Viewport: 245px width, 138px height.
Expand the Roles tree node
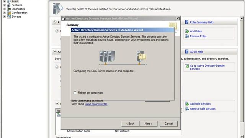pos(4,1)
